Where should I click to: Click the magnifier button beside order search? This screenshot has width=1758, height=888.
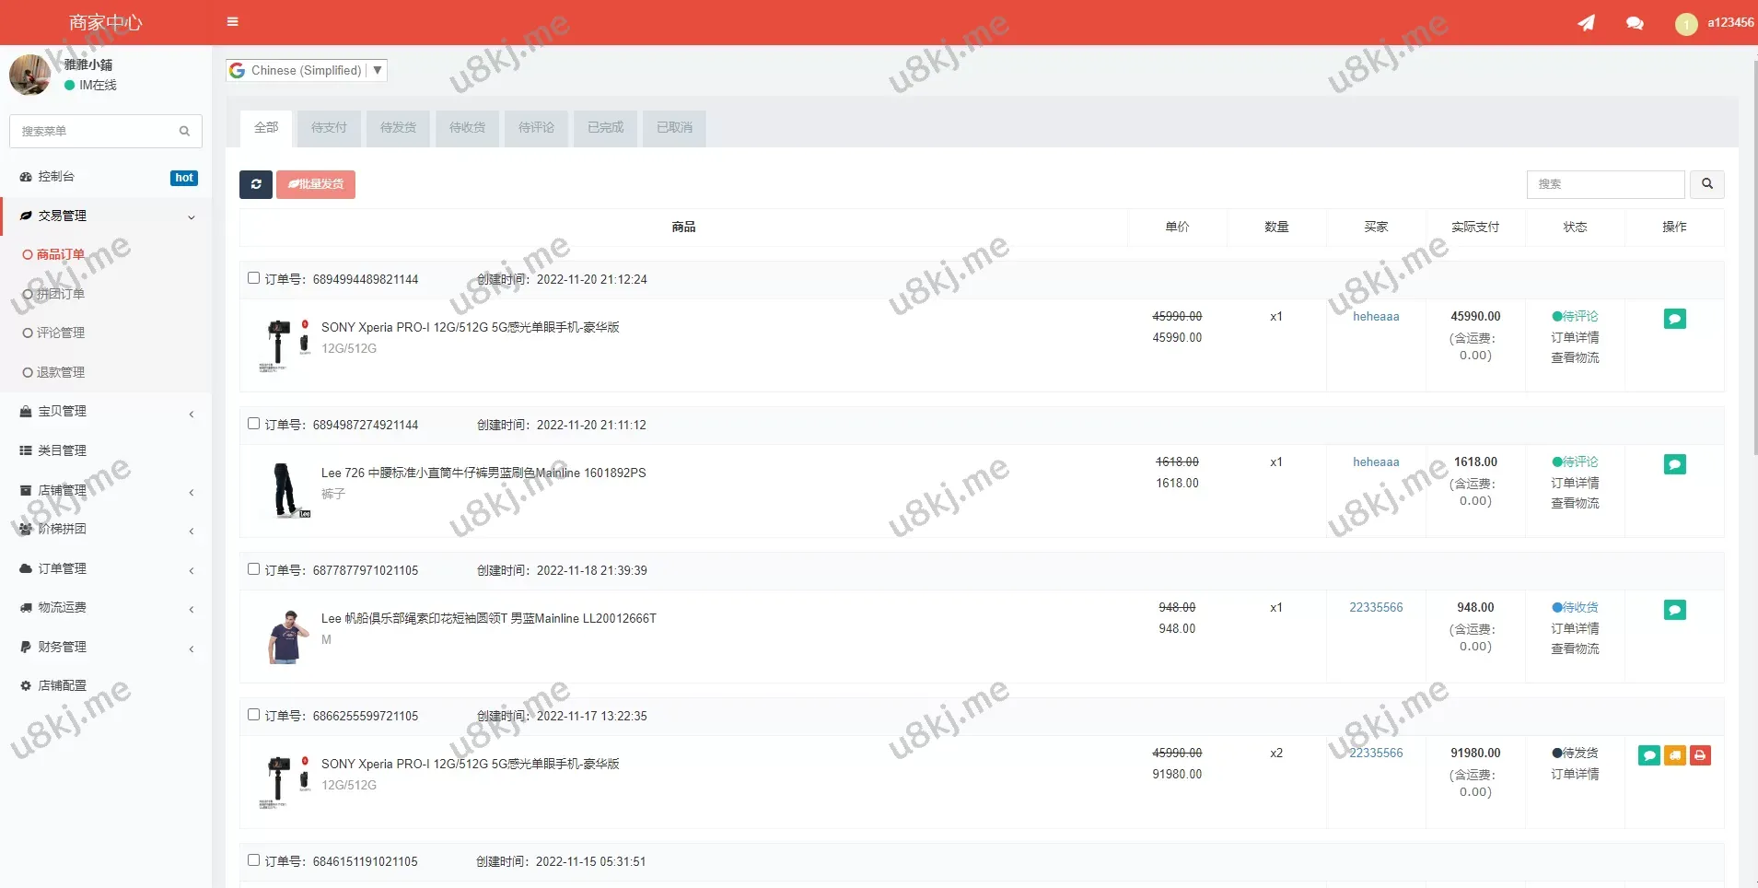point(1706,184)
